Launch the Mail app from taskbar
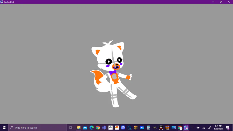The width and height of the screenshot is (233, 131). coord(85,128)
